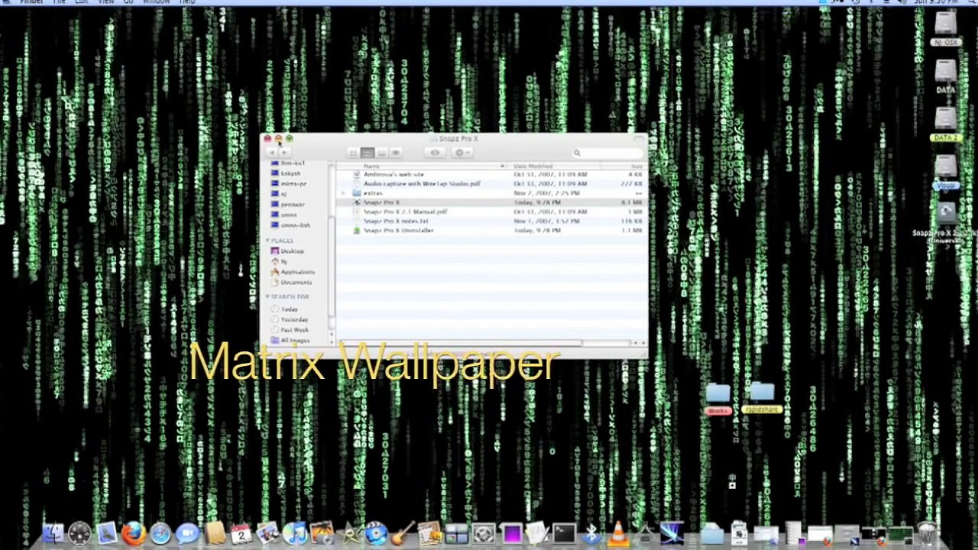The image size is (978, 550).
Task: Open Dashboard from the Dock
Action: [x=79, y=533]
